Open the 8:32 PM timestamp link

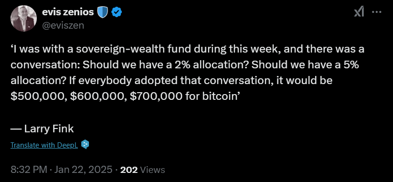pyautogui.click(x=29, y=170)
